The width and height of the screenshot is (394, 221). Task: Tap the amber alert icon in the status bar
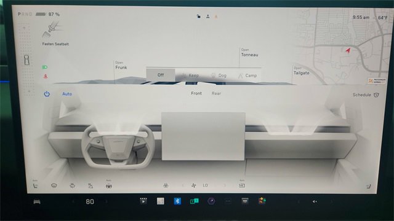tap(216, 17)
